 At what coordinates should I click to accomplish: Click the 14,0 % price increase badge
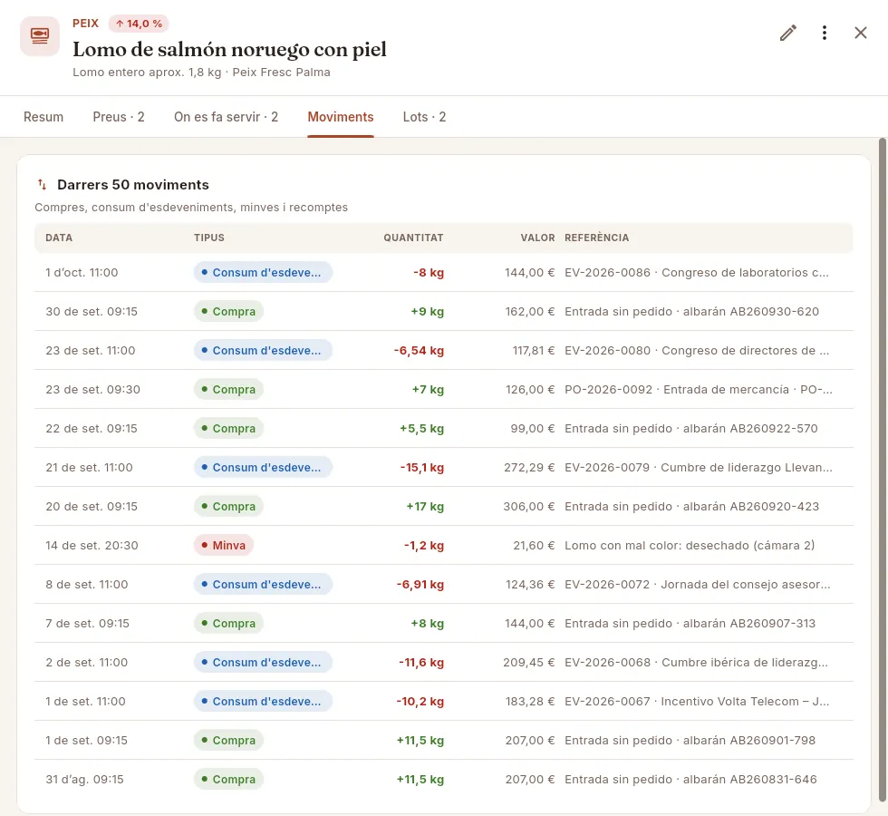coord(139,24)
